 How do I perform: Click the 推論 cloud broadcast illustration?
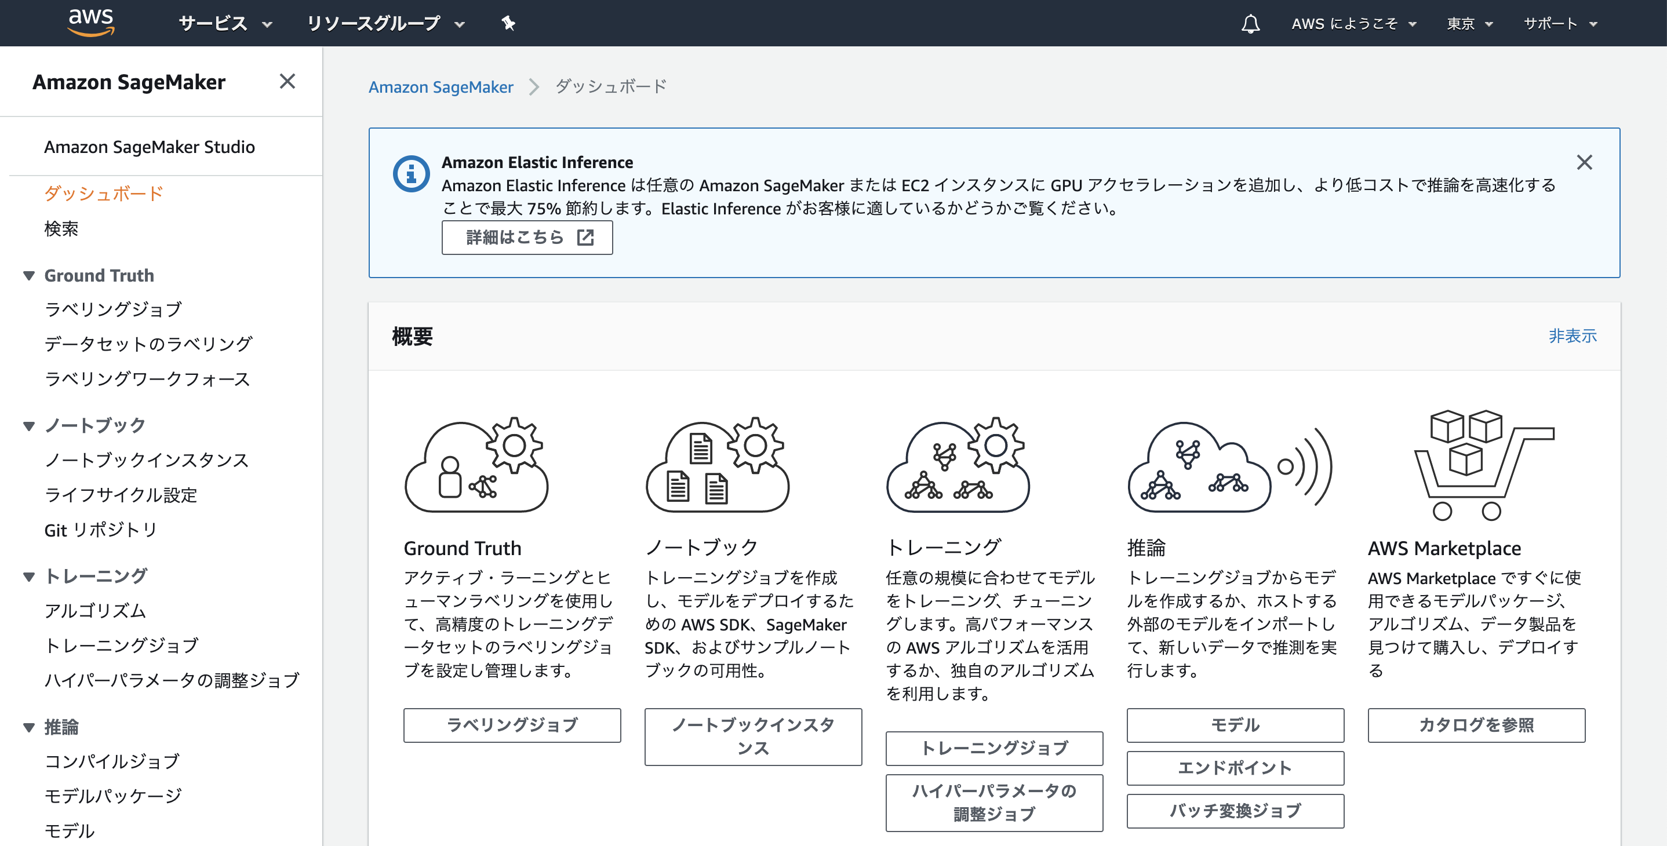[x=1229, y=467]
